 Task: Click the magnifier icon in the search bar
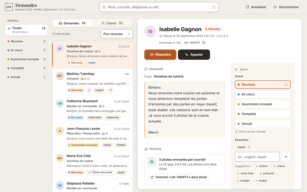coord(104,7)
